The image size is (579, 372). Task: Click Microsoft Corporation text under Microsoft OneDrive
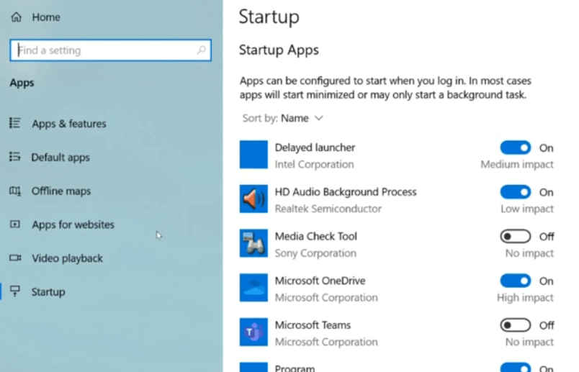pos(326,297)
